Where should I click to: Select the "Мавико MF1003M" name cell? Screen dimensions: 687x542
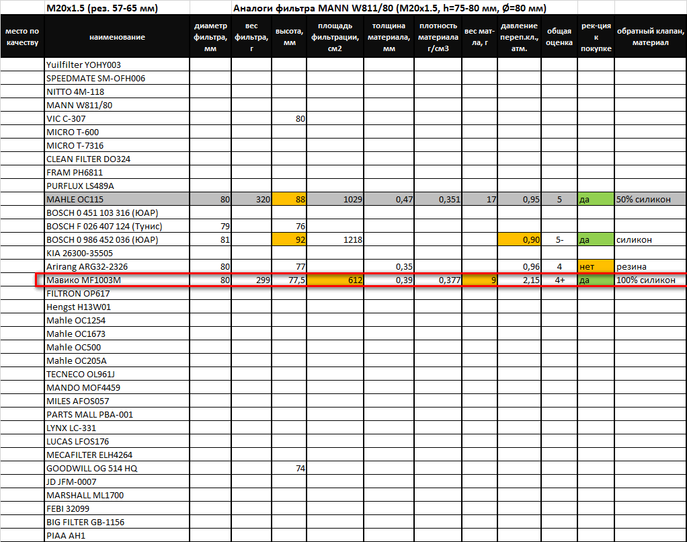pyautogui.click(x=117, y=280)
